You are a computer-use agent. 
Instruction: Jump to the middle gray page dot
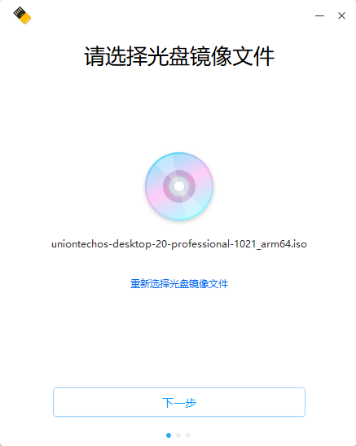(178, 435)
